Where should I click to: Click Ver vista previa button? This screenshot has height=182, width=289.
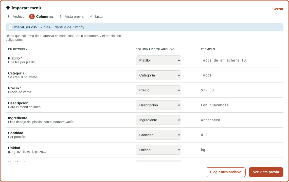[x=266, y=172]
